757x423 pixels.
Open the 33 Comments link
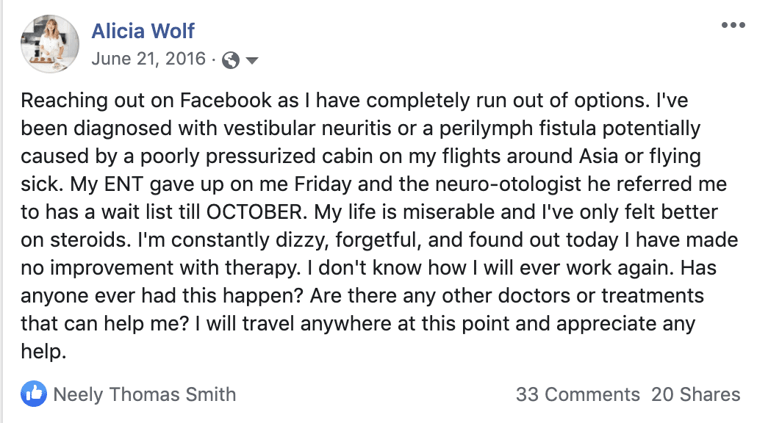[x=578, y=394]
